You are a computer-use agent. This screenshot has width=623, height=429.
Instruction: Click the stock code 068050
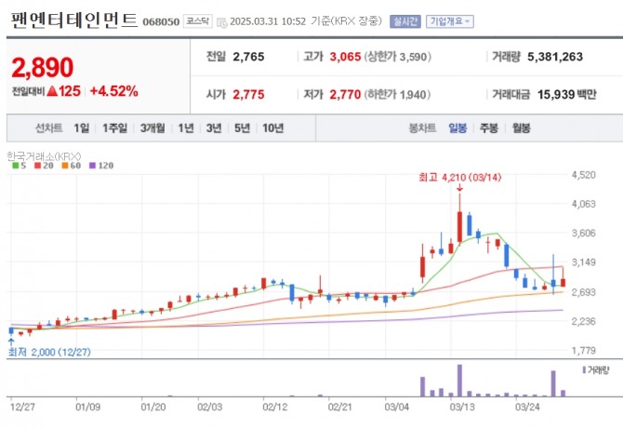point(161,21)
